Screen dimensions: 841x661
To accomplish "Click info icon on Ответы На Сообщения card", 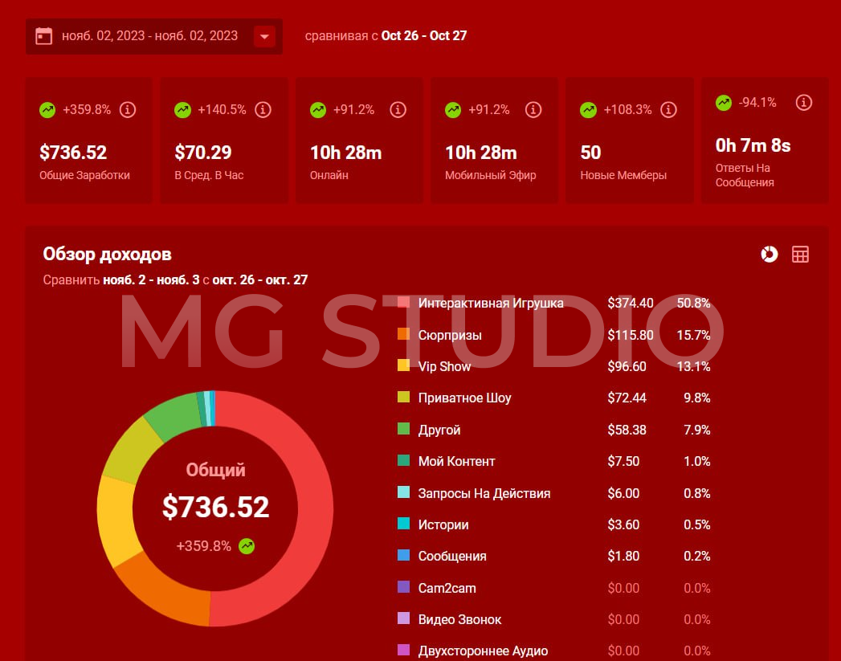I will [803, 102].
